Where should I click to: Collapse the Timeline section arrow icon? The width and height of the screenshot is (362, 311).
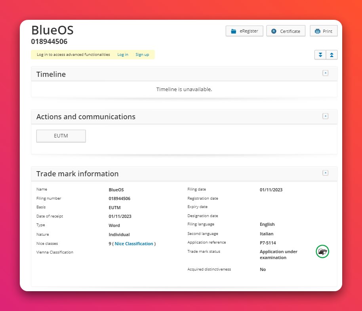325,73
